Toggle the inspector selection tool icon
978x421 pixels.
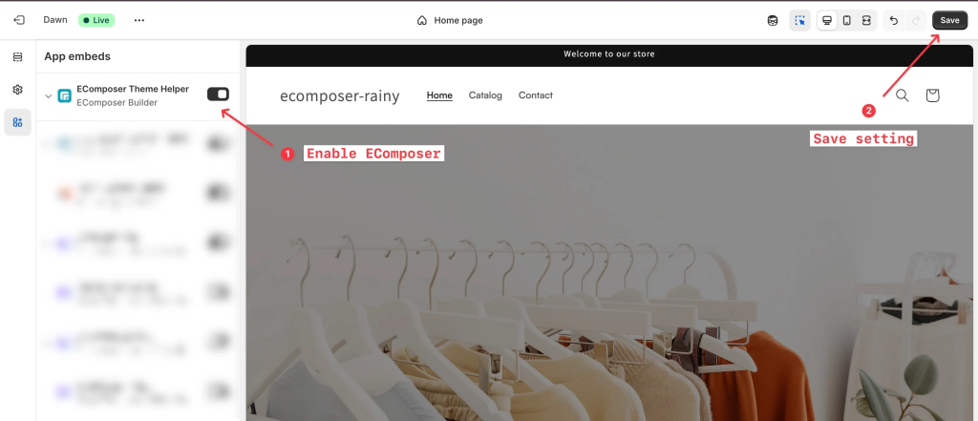(799, 21)
